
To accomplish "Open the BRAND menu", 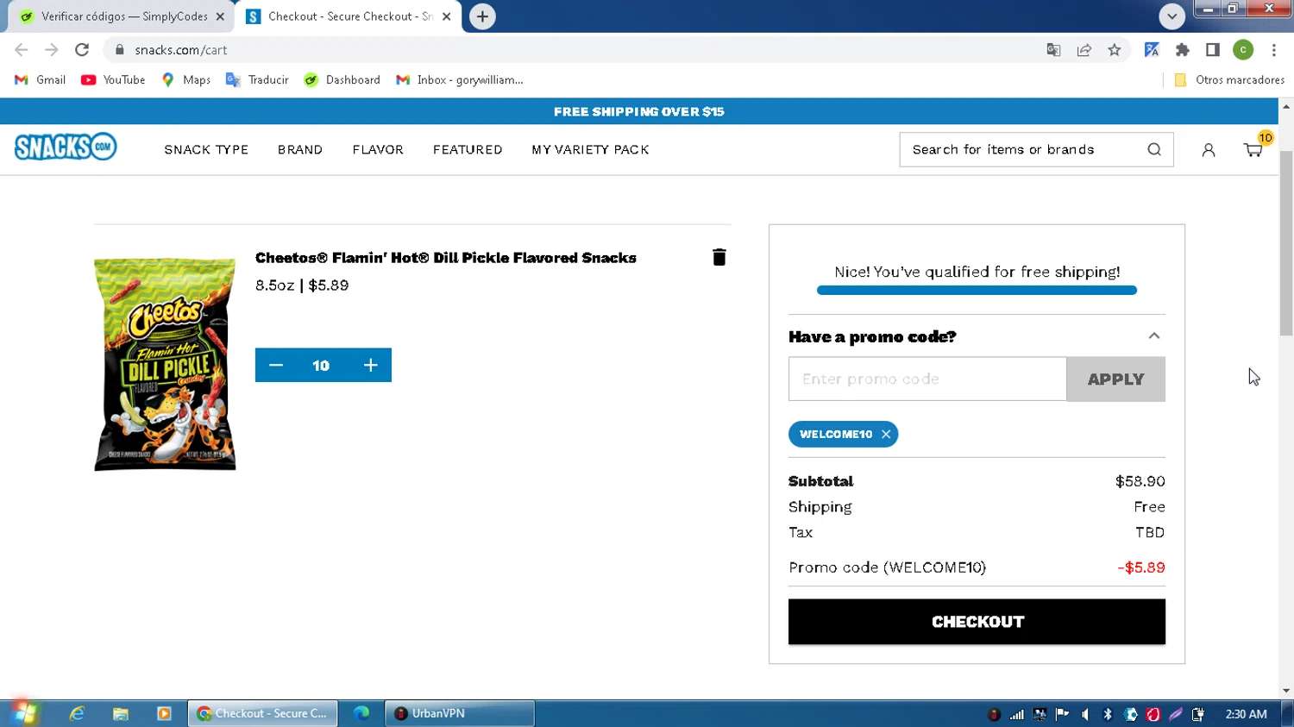I will pos(300,150).
